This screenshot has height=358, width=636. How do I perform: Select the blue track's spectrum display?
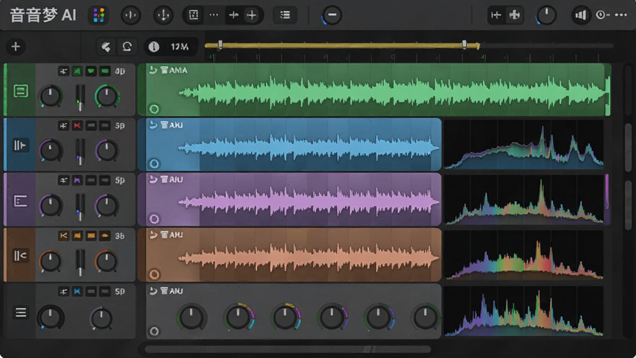[x=524, y=145]
